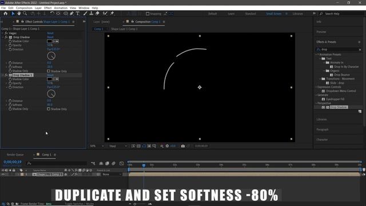Collapse the Perspective effects category

(x=316, y=103)
